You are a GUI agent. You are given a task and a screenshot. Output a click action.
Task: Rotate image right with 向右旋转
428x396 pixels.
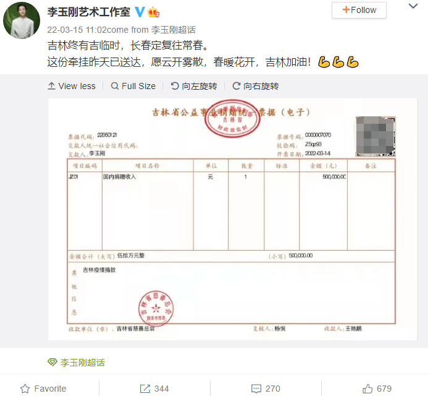tap(256, 86)
